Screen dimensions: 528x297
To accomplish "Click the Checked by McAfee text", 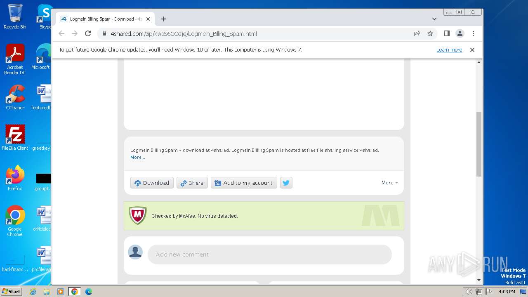I will 195,216.
